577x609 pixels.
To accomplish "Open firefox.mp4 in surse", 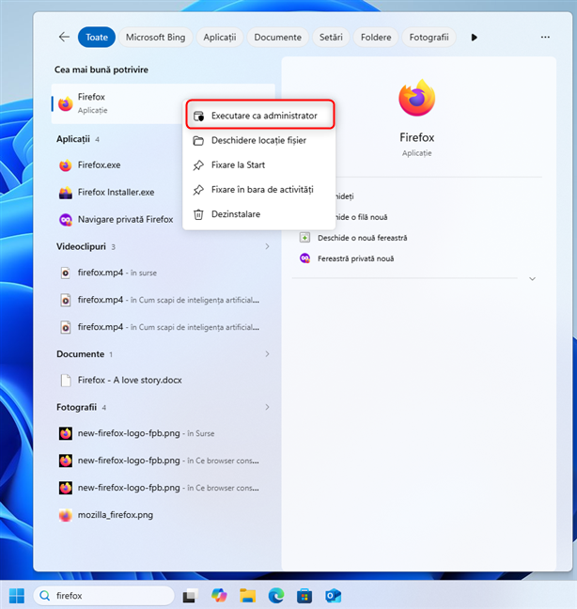I will pos(164,273).
